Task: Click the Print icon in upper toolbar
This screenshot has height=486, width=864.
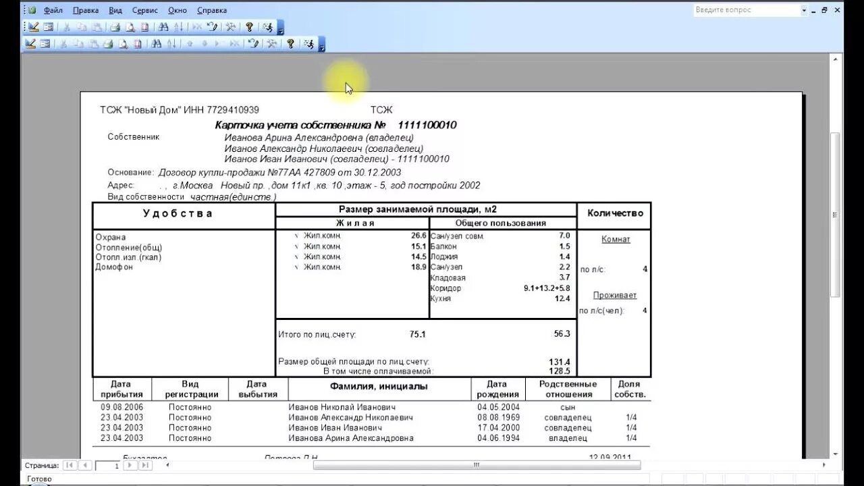Action: tap(115, 27)
